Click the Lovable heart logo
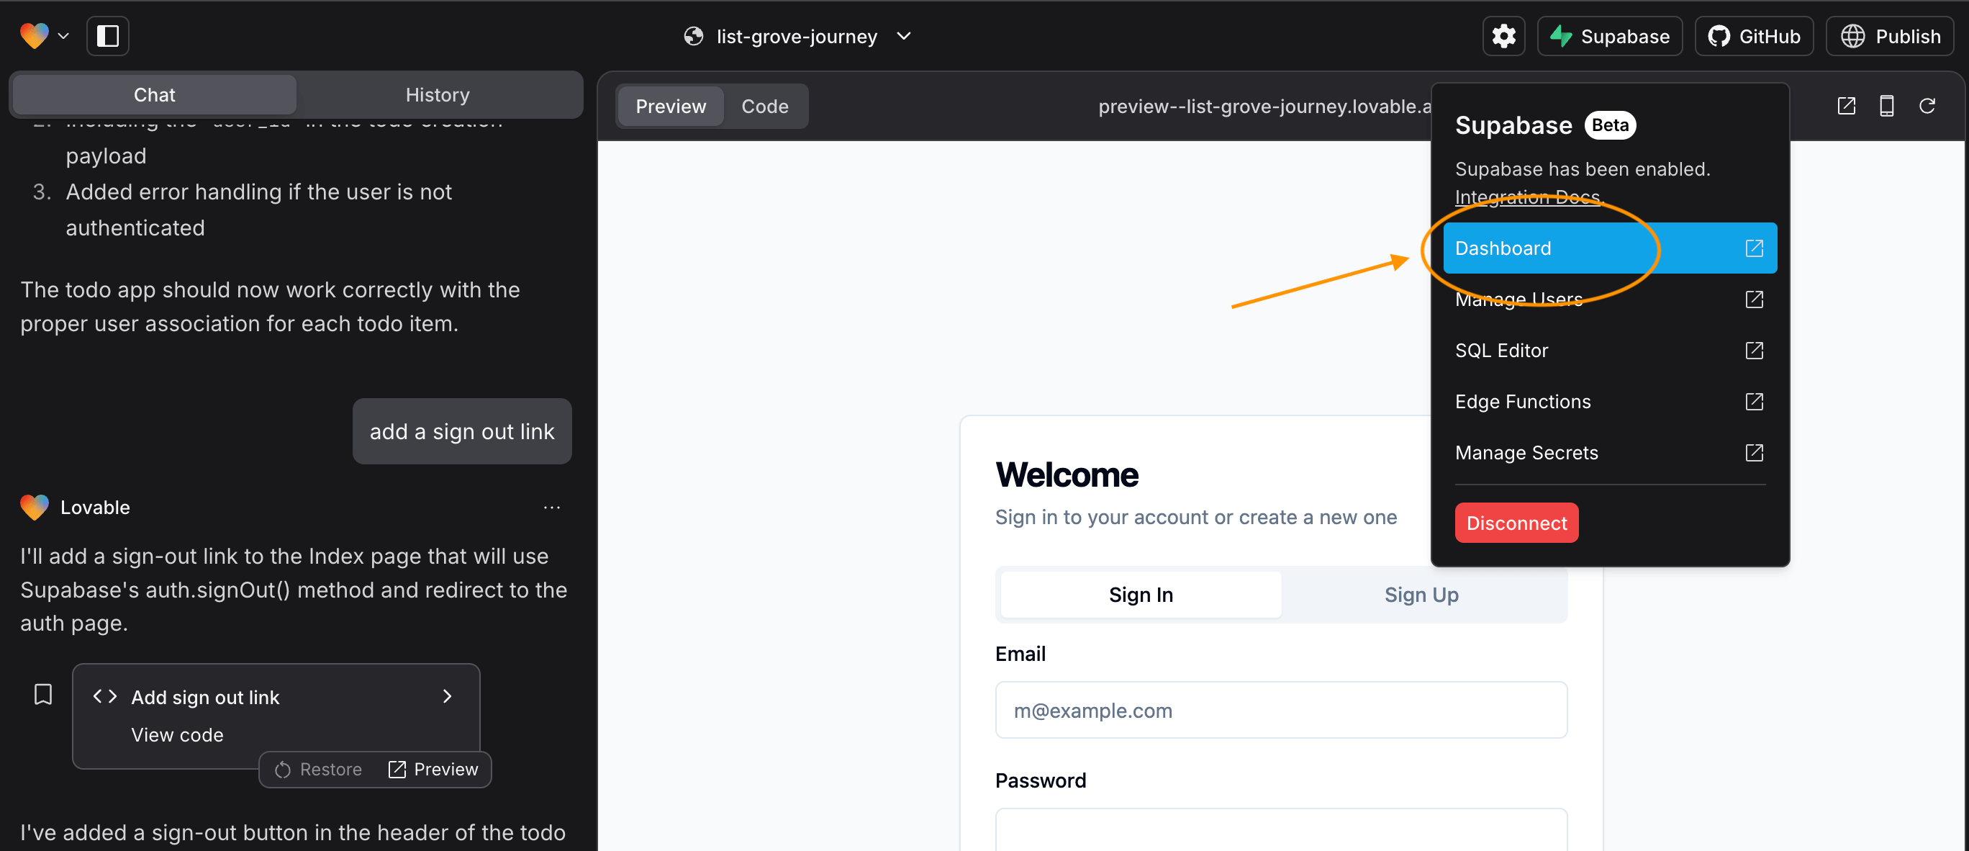The image size is (1969, 851). [x=34, y=36]
